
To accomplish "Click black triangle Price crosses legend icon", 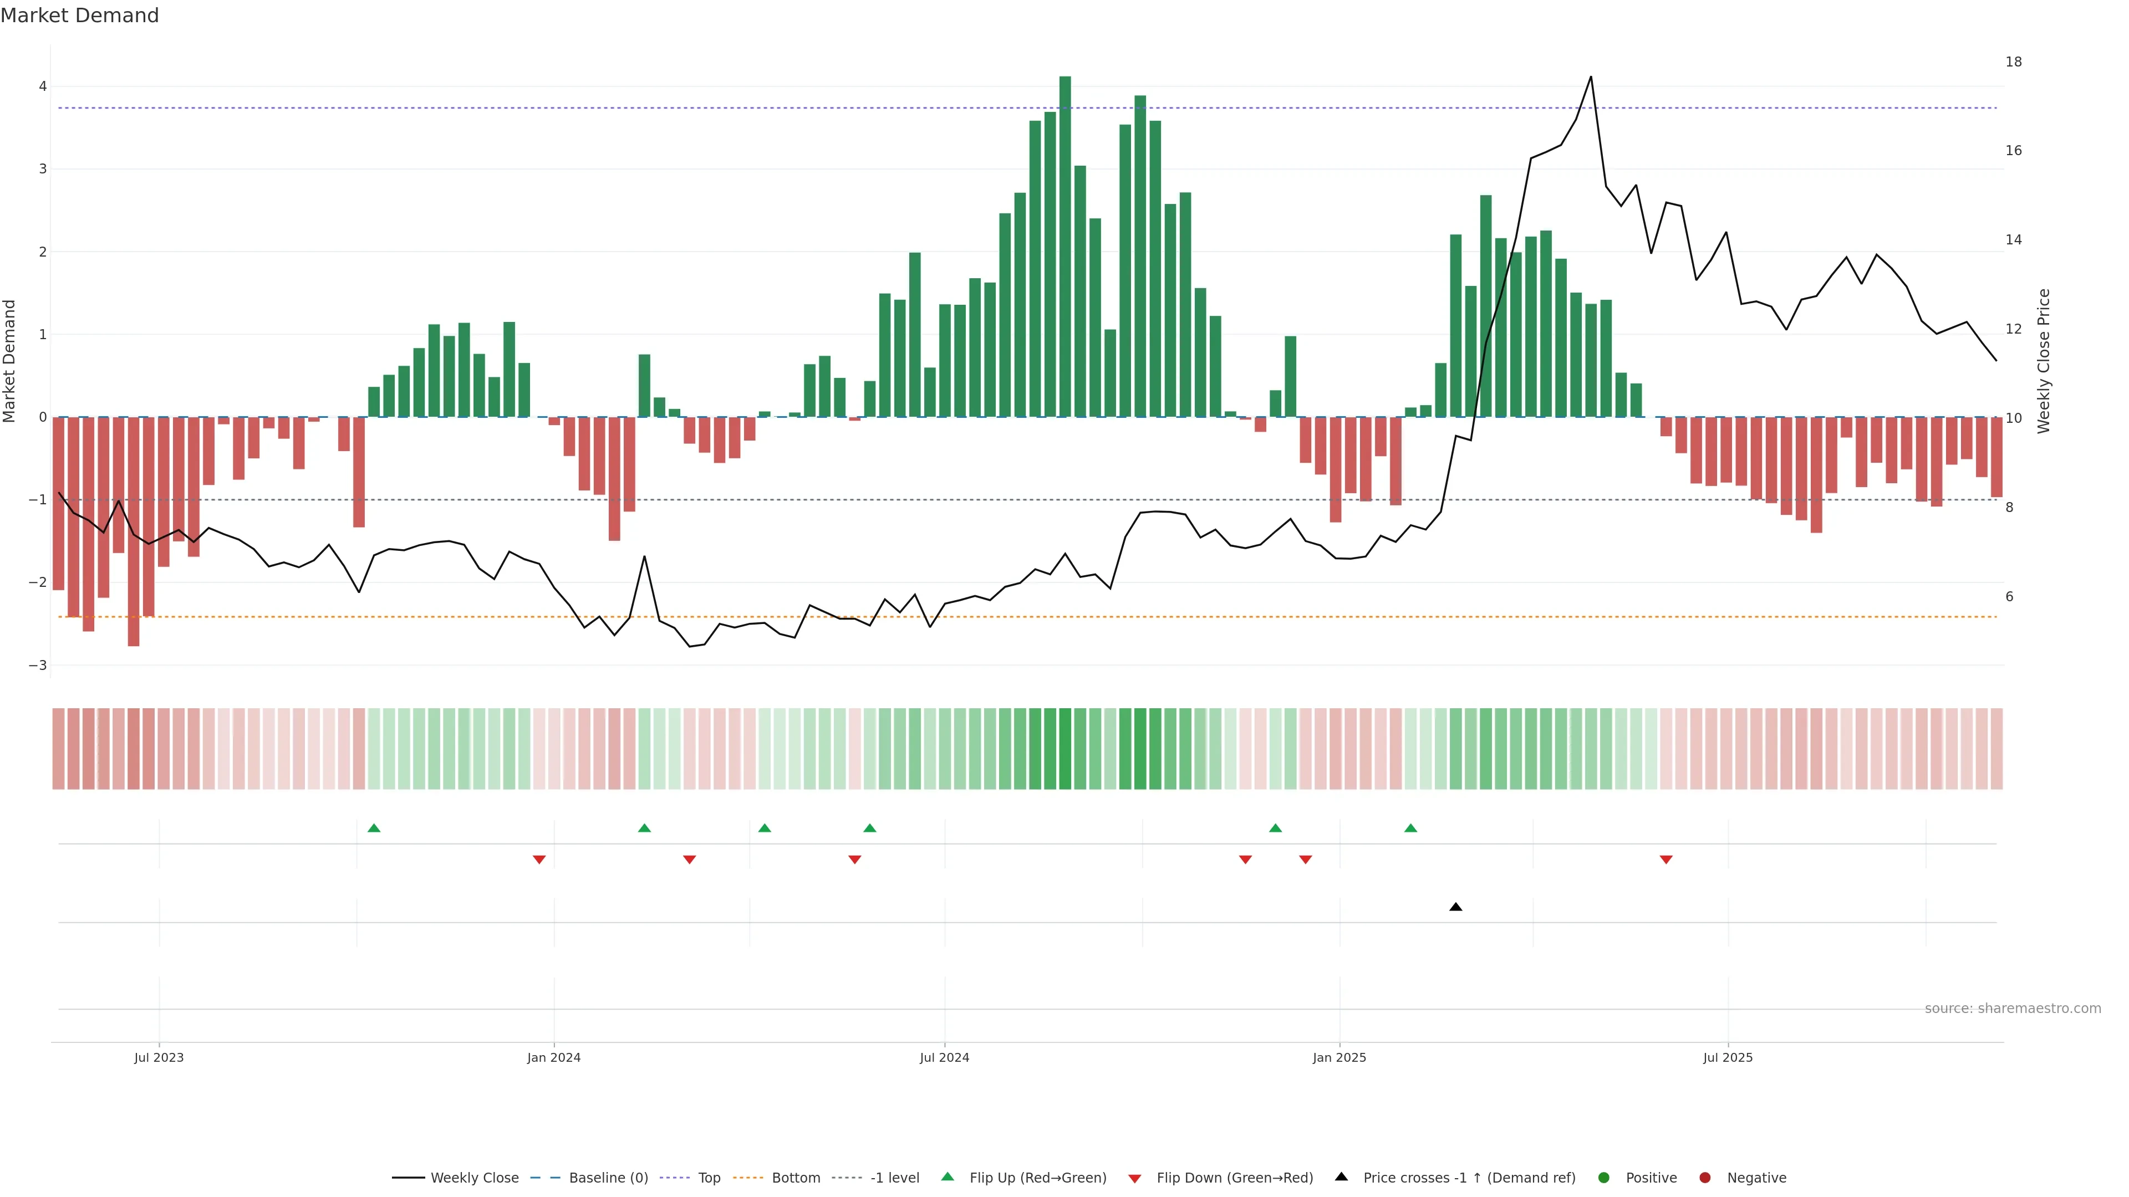I will [x=1341, y=1177].
